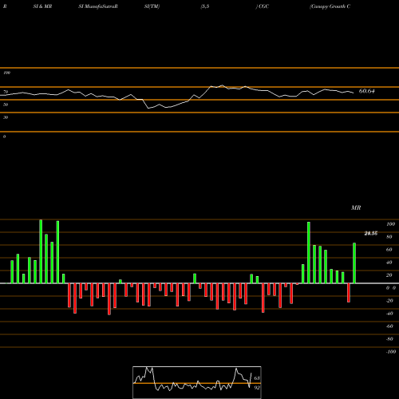Screen dimensions: 399x399
Task: Click the 30 level label on RSI axis
Action: (6, 117)
